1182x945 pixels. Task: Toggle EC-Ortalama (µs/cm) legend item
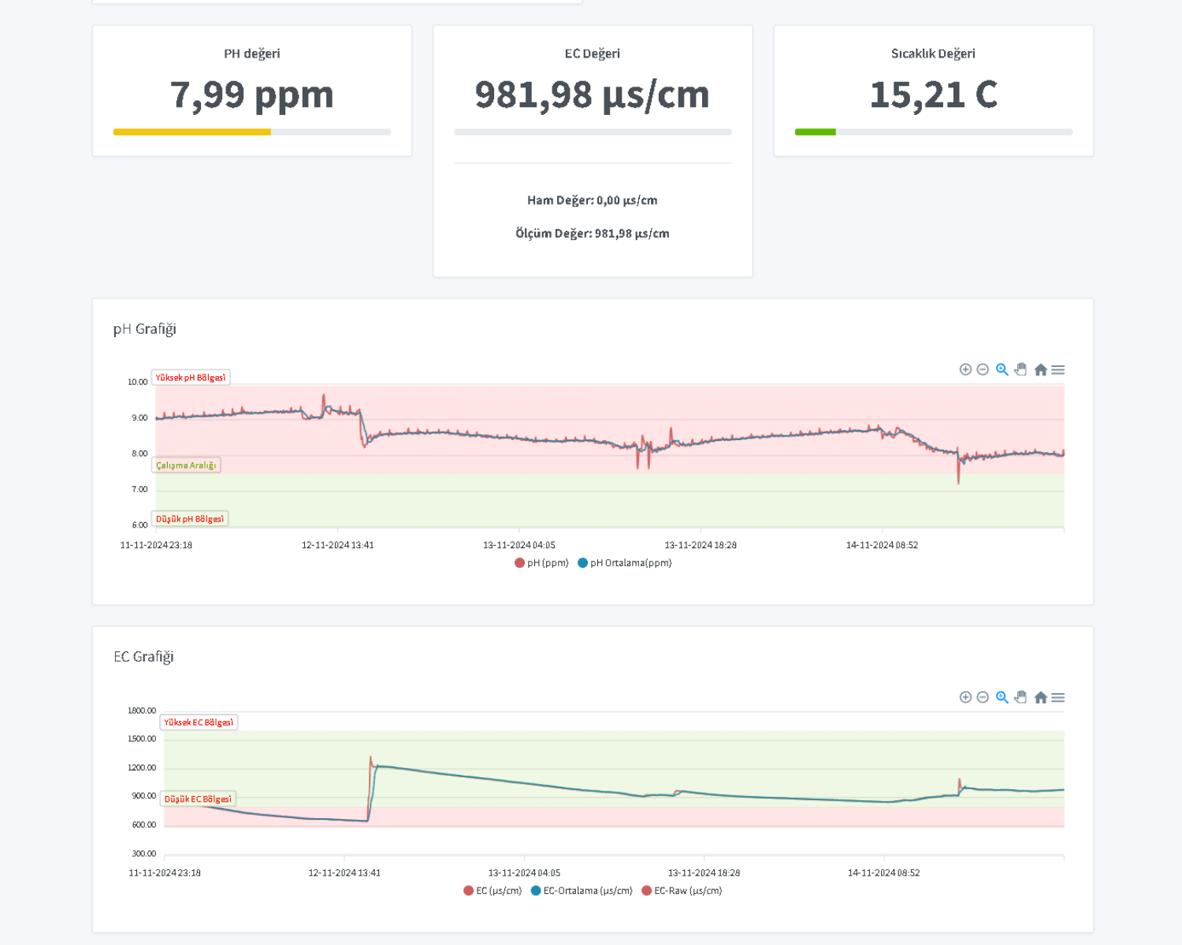pos(582,891)
